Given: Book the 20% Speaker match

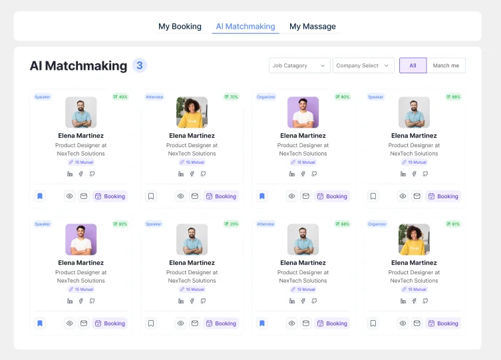Looking at the screenshot, I should (x=221, y=323).
